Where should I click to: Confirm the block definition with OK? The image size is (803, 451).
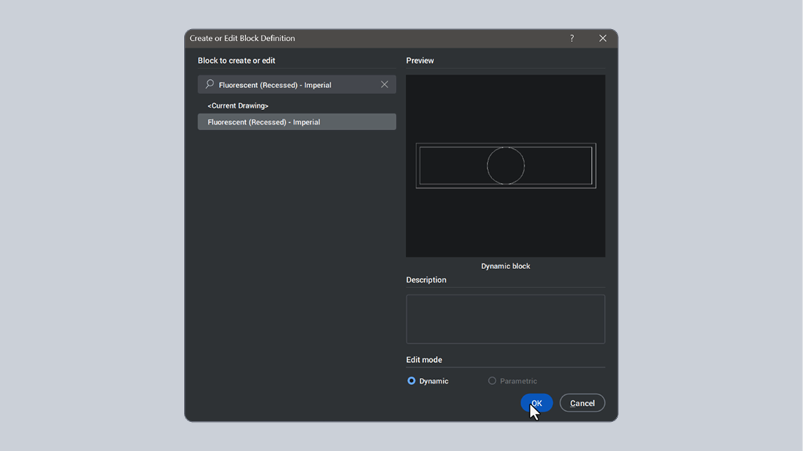pos(536,403)
